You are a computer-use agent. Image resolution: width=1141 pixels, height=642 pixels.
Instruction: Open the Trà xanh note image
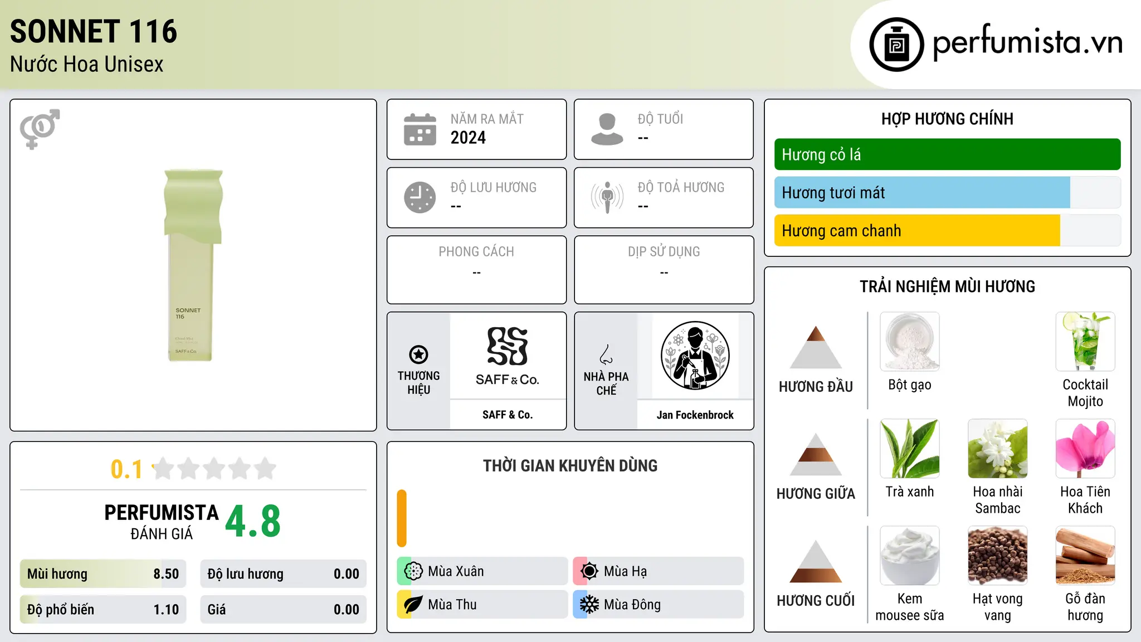[910, 449]
